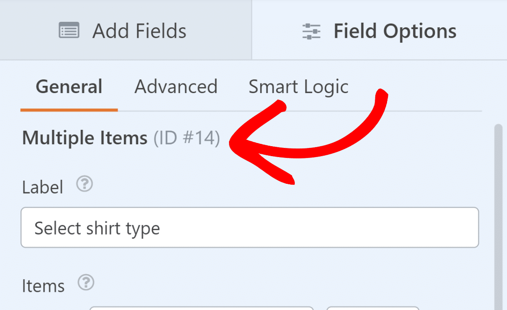This screenshot has height=310, width=507.
Task: Click the Multiple Items heading
Action: [84, 138]
